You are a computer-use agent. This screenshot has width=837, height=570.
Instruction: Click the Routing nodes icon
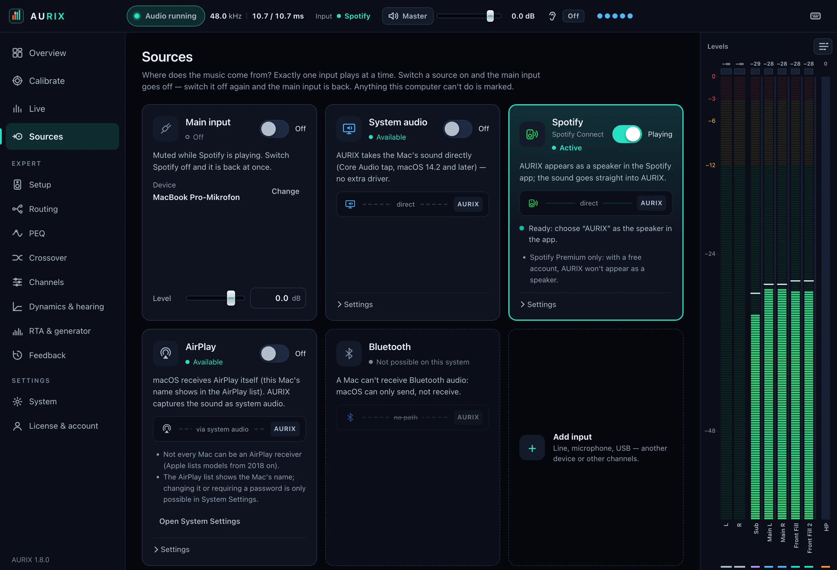click(x=17, y=209)
